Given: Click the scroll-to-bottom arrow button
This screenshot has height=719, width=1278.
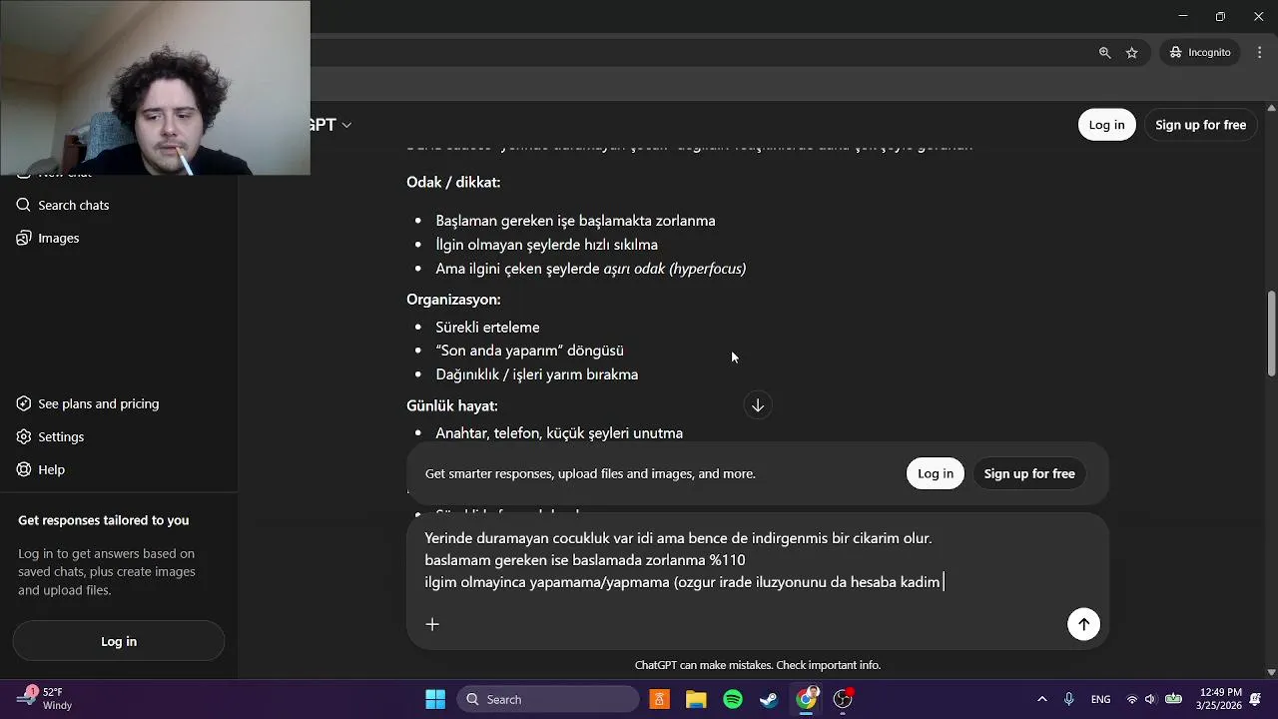Looking at the screenshot, I should coord(758,405).
